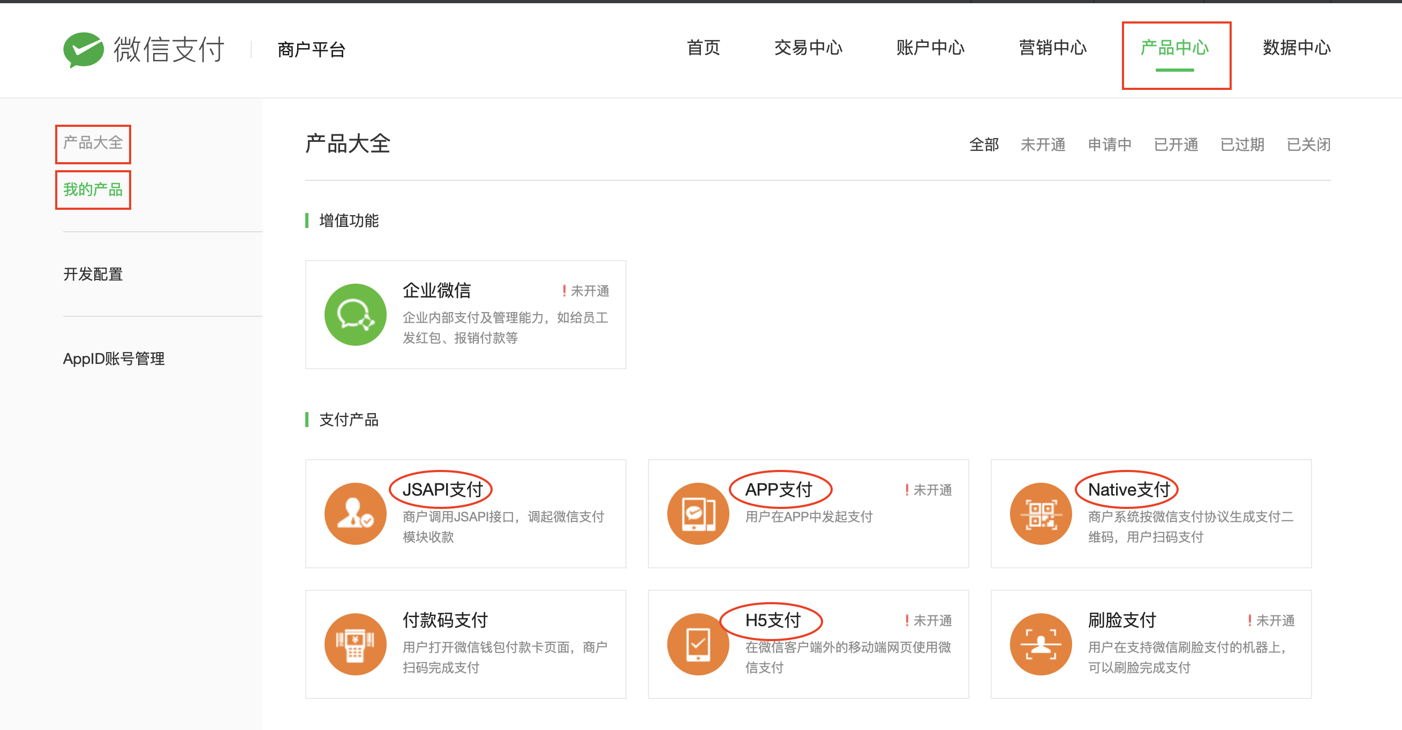Open the H5支付 product title
The image size is (1402, 730).
[x=773, y=620]
